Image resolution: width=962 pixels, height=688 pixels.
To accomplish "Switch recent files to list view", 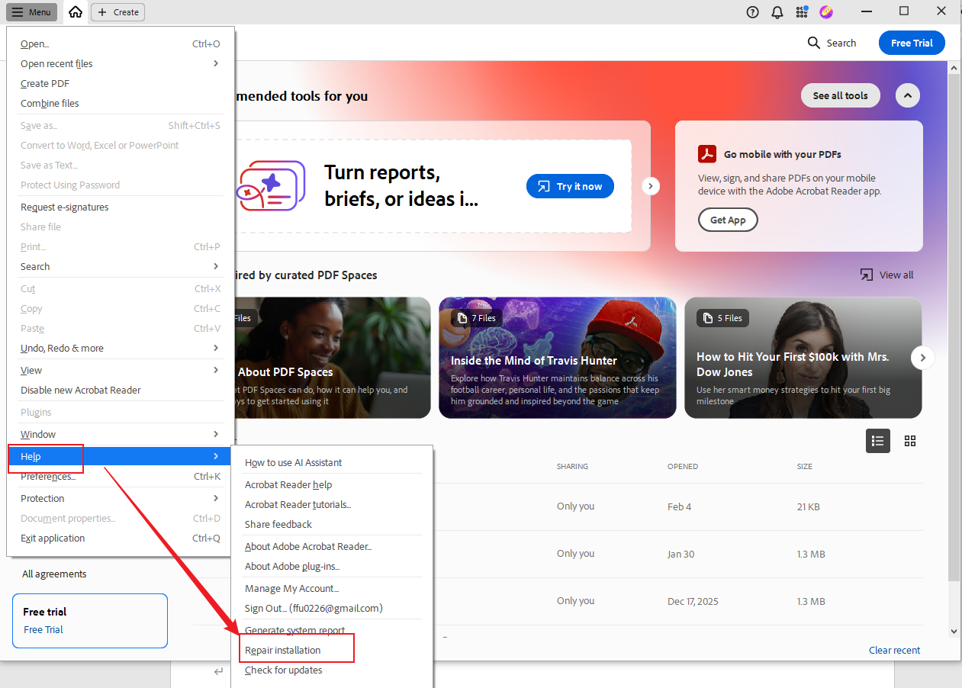I will tap(877, 441).
